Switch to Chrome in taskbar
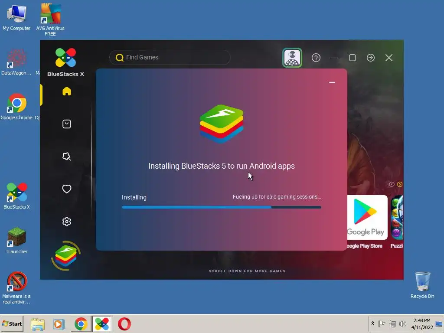Image resolution: width=444 pixels, height=333 pixels. tap(81, 324)
